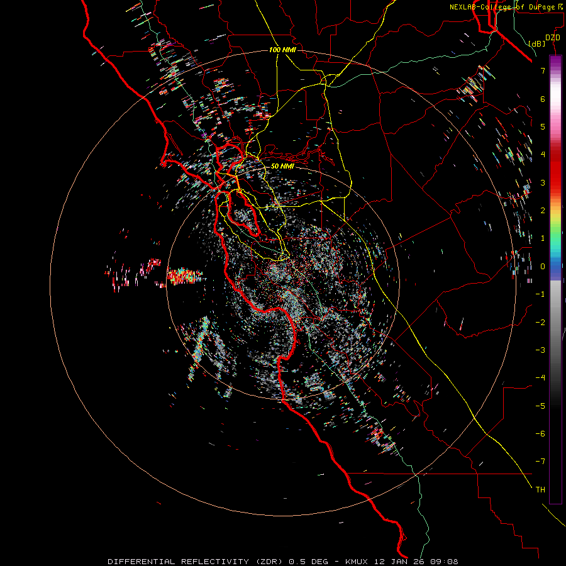Click the 6 dB value on the color scale
566x566 pixels.
(x=543, y=99)
